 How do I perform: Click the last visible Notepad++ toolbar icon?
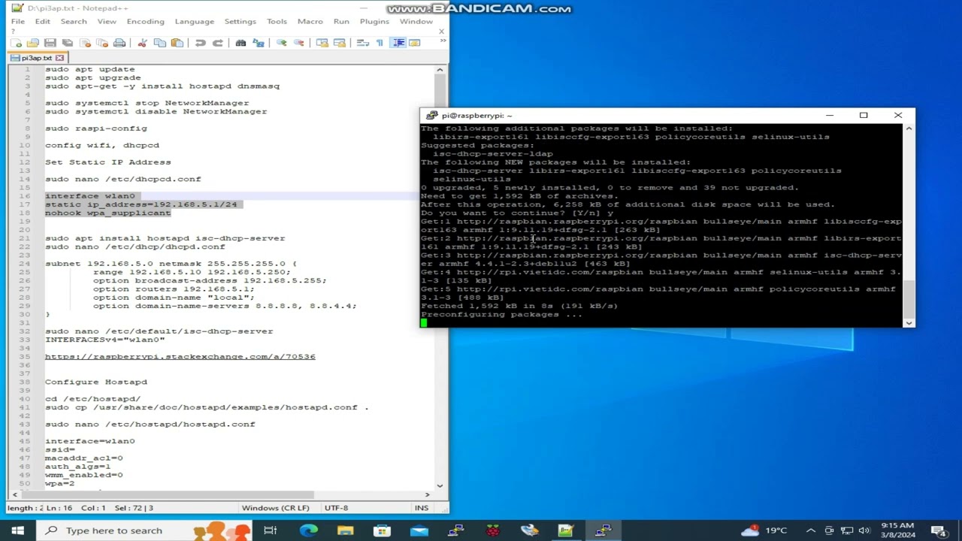[x=414, y=43]
